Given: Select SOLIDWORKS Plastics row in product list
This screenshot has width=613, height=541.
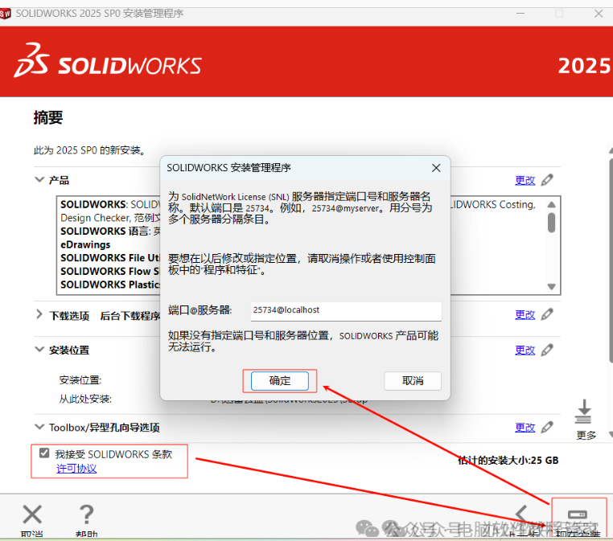Looking at the screenshot, I should click(x=110, y=285).
